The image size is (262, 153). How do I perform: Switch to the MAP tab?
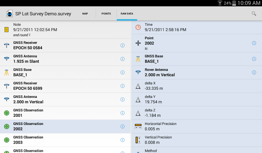point(85,14)
